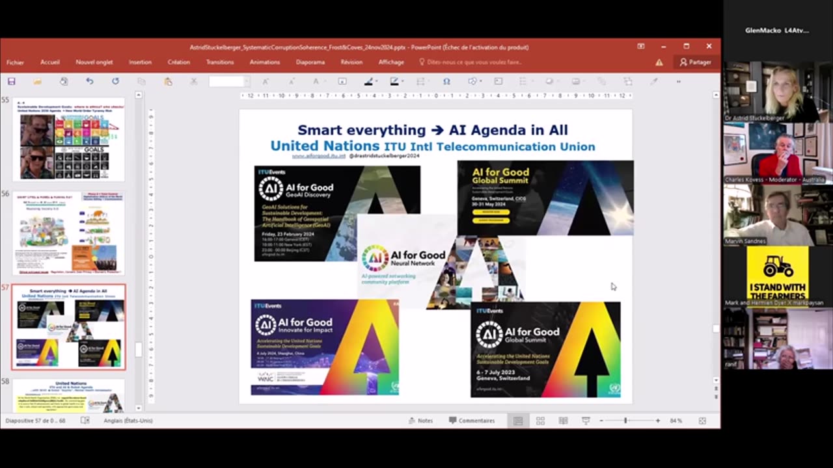Viewport: 833px width, 468px height.
Task: Click the warning triangle activation icon
Action: [x=659, y=62]
